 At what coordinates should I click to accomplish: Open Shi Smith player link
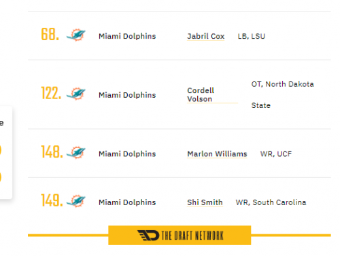pos(205,202)
